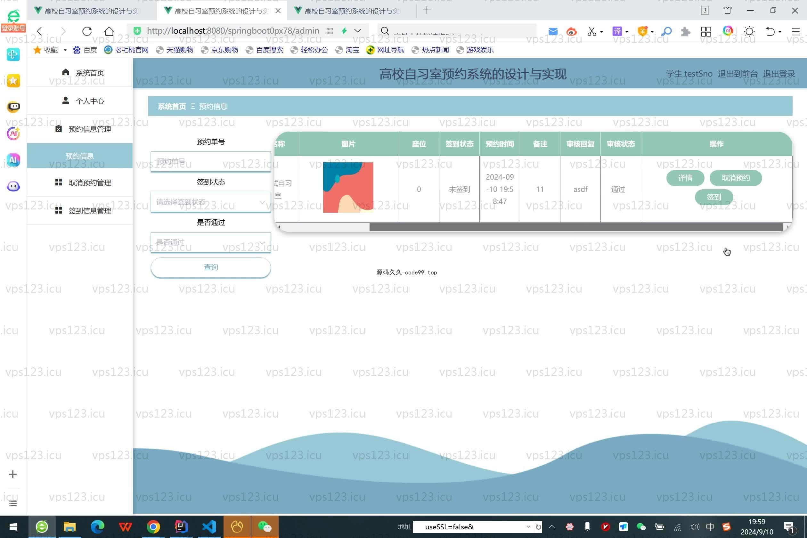Open WeChat from the taskbar

(x=265, y=527)
